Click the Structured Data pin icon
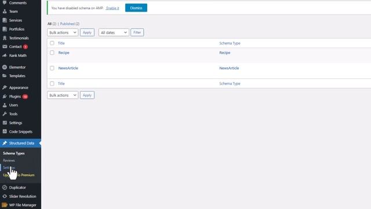Image resolution: width=371 pixels, height=209 pixels. tap(5, 143)
